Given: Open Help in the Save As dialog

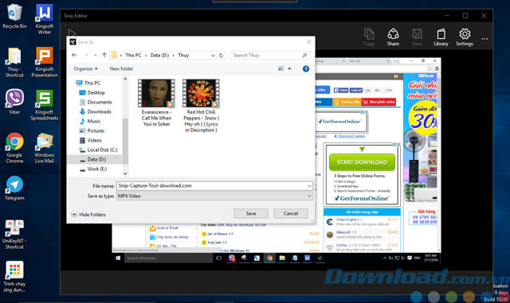Looking at the screenshot, I should coord(306,68).
